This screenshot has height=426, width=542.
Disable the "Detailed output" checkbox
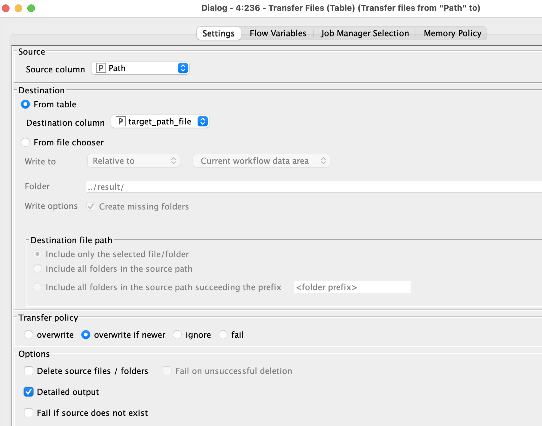(x=29, y=392)
